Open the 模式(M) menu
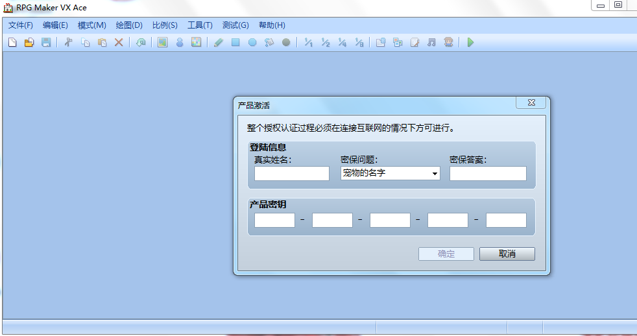 click(x=92, y=25)
